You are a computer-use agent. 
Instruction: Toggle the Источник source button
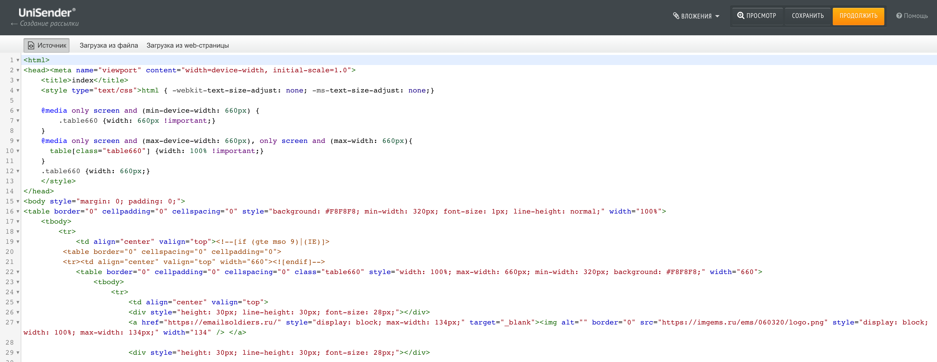pyautogui.click(x=47, y=45)
